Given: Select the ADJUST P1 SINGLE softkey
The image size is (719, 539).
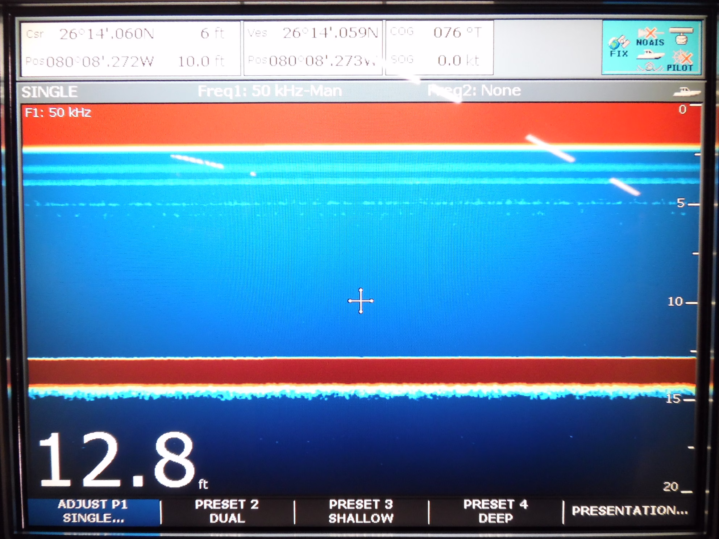Looking at the screenshot, I should coord(93,511).
